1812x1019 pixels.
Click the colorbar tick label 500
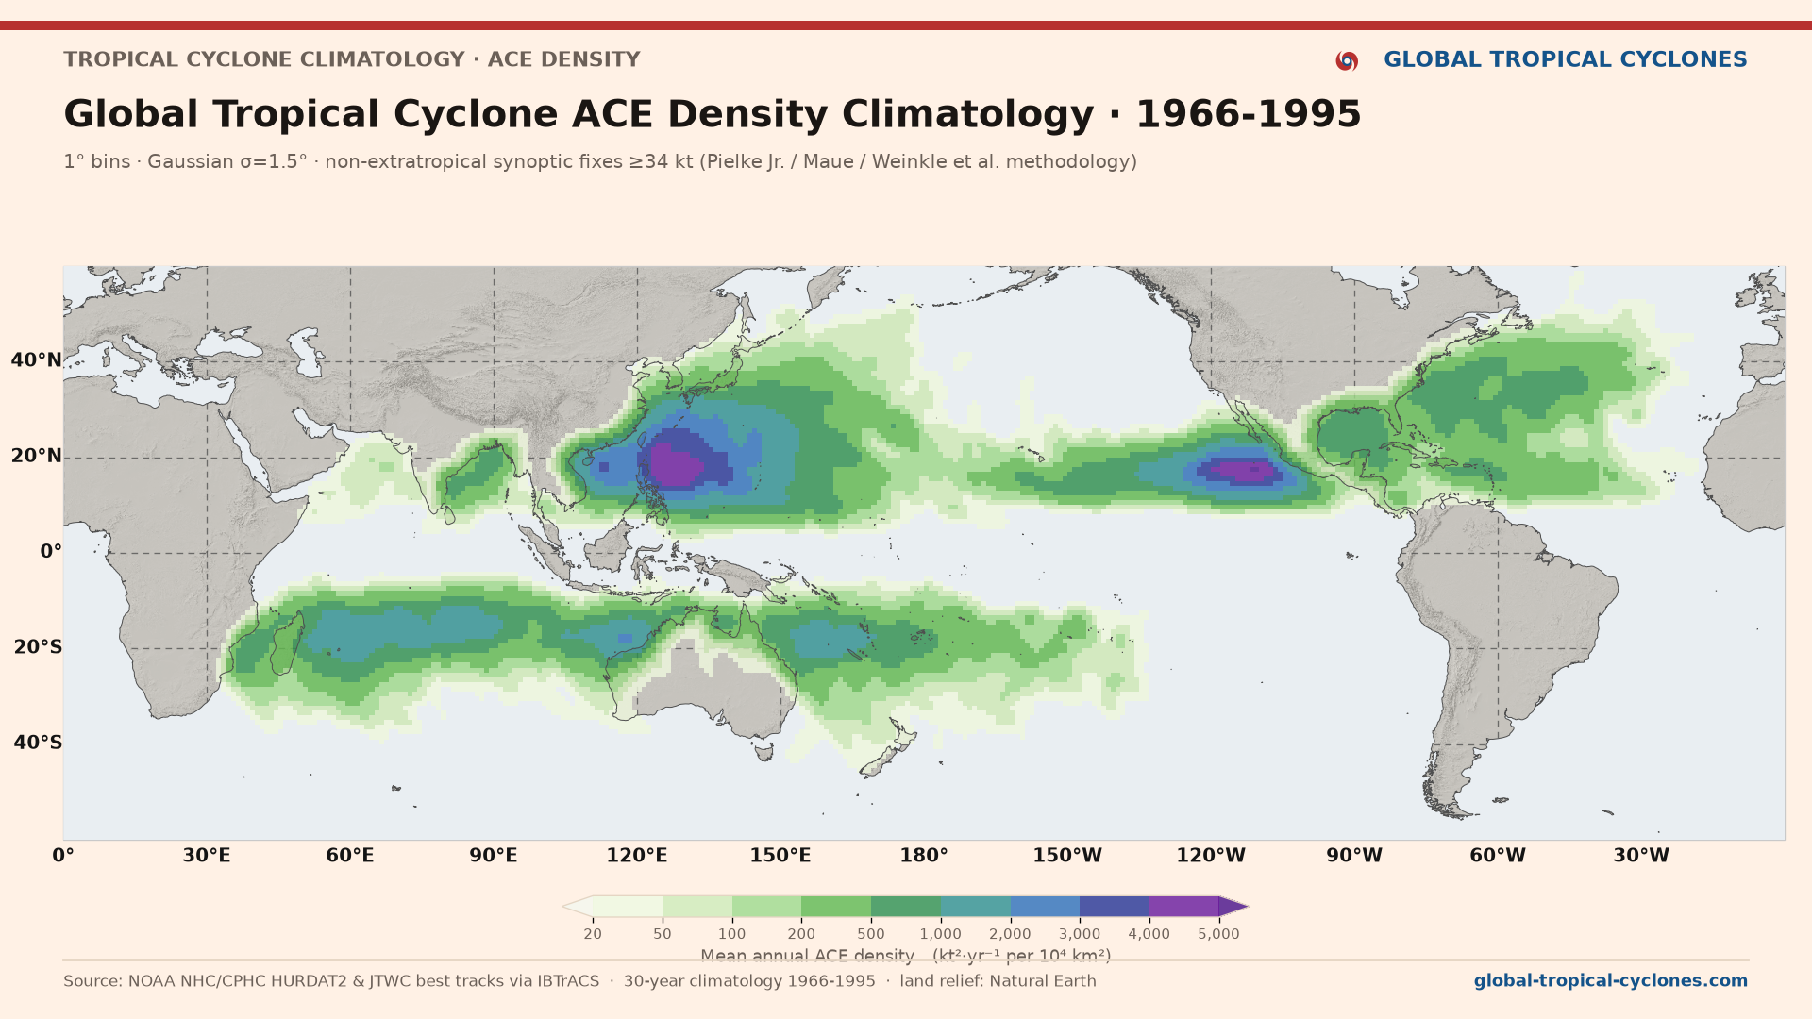[871, 934]
